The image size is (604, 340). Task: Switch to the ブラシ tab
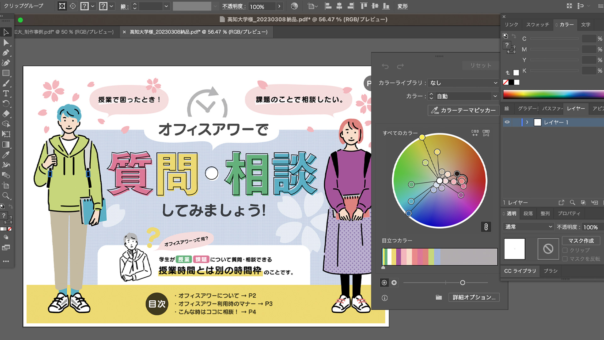pos(551,271)
